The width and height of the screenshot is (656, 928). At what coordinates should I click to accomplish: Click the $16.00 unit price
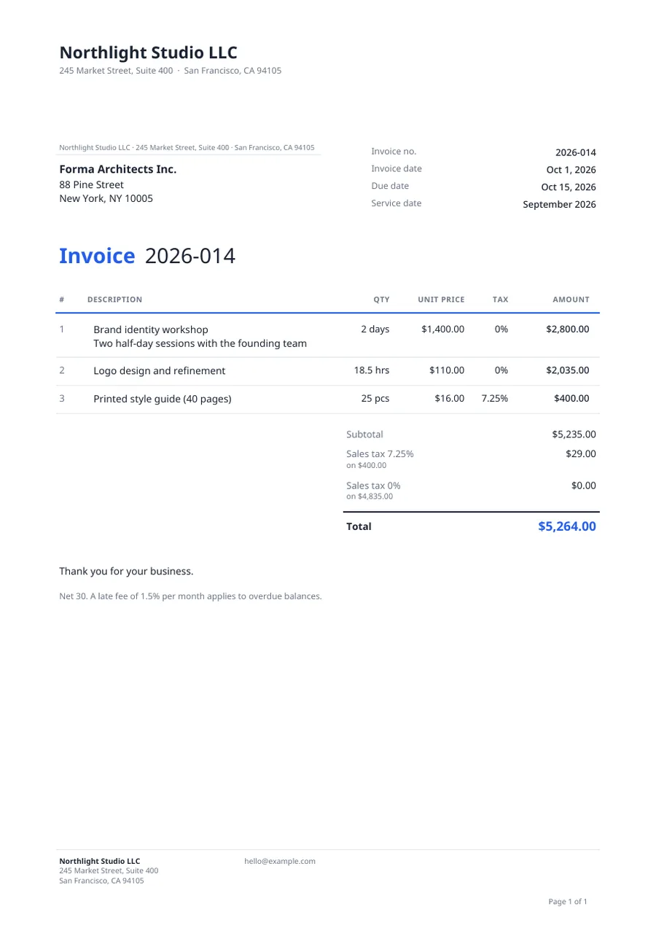point(449,399)
